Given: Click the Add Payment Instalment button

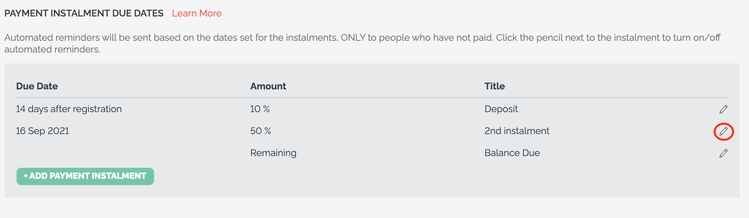Looking at the screenshot, I should pos(85,176).
